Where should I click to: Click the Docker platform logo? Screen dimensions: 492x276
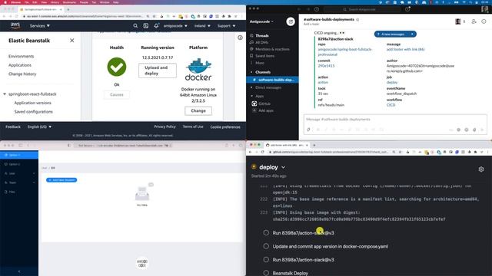tap(198, 70)
